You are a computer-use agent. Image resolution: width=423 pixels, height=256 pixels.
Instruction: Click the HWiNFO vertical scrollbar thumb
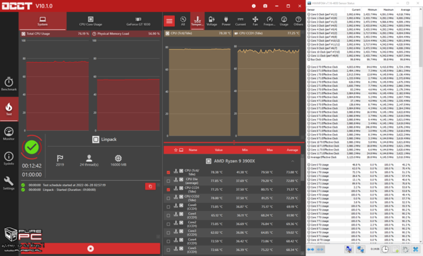[420, 46]
